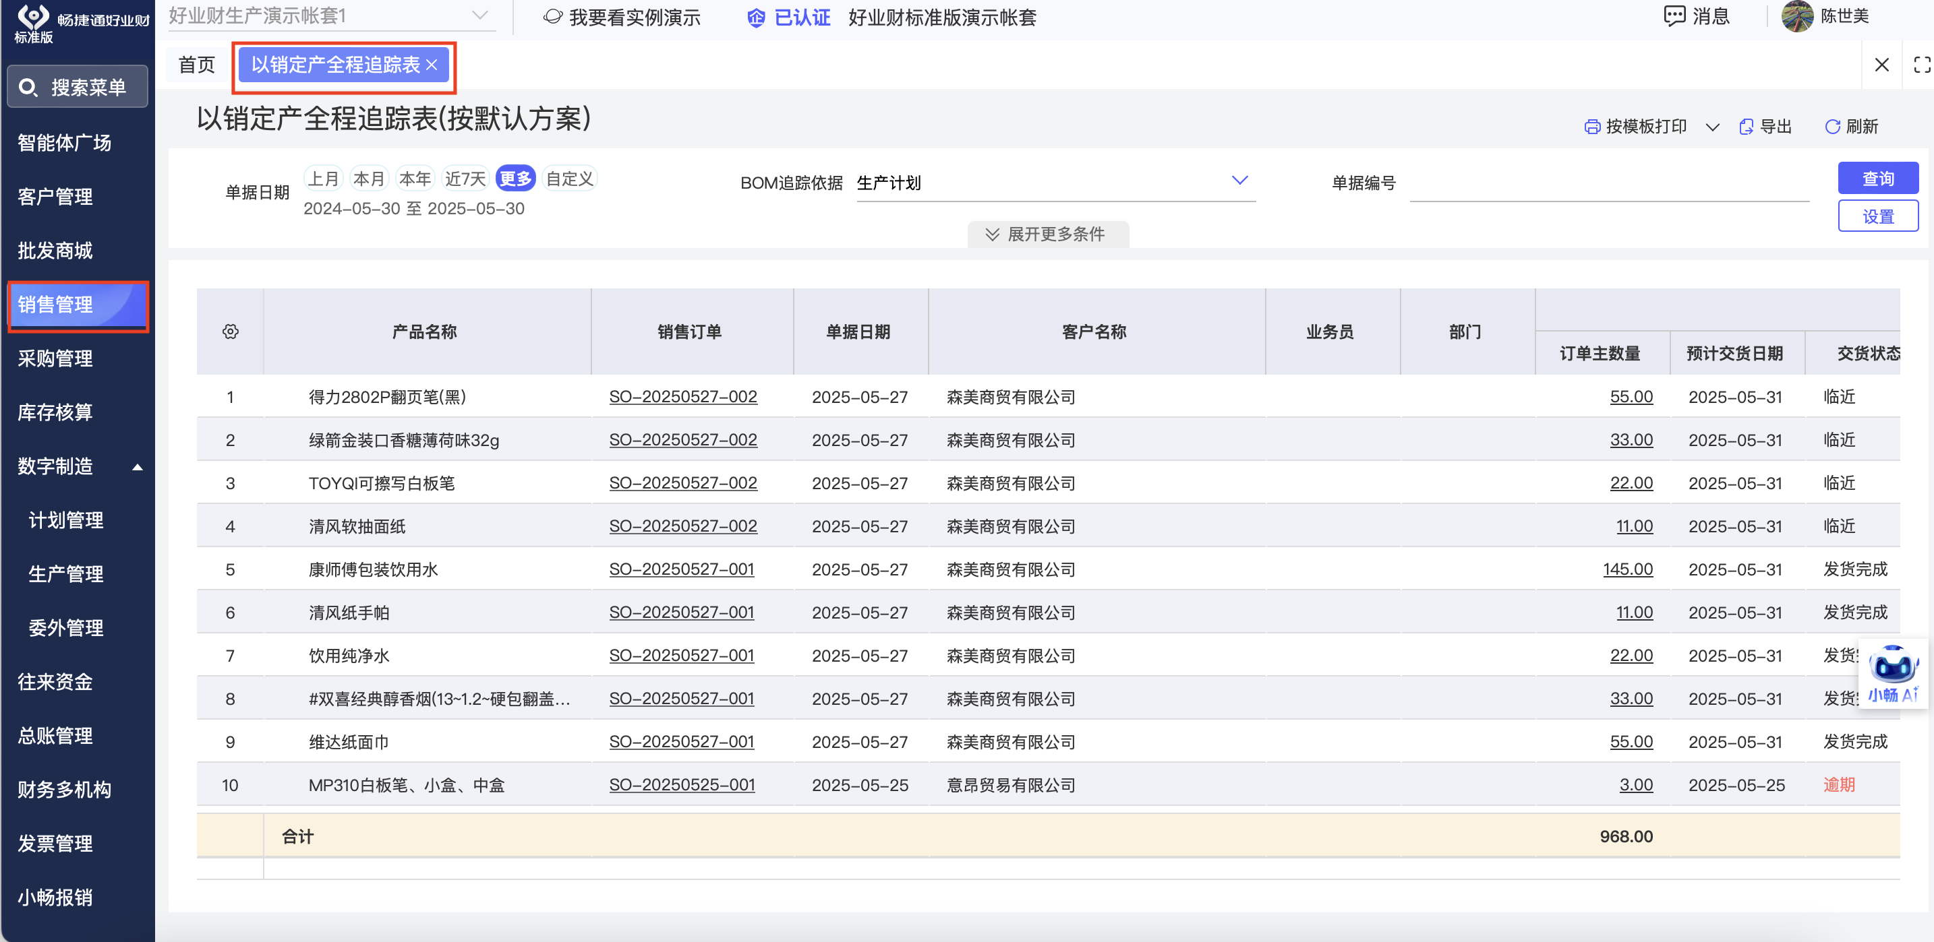Select the 自定义 date range option
This screenshot has width=1934, height=942.
coord(569,179)
